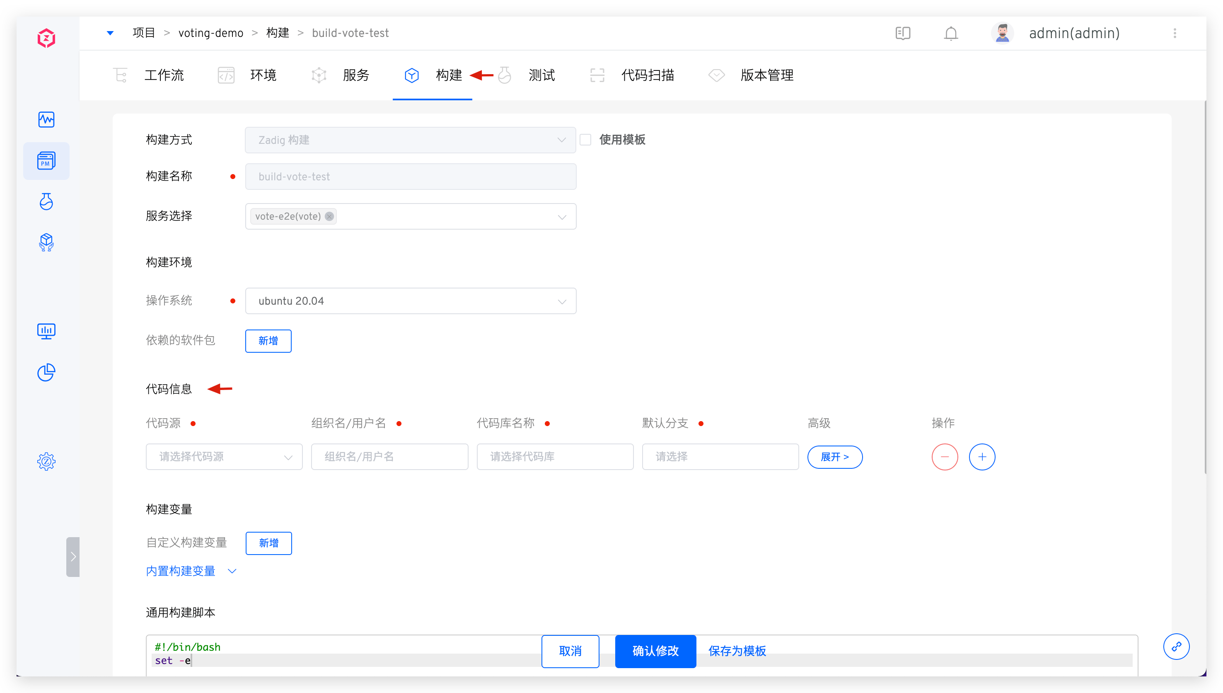Click the Zadig logo icon
This screenshot has width=1223, height=693.
[46, 38]
